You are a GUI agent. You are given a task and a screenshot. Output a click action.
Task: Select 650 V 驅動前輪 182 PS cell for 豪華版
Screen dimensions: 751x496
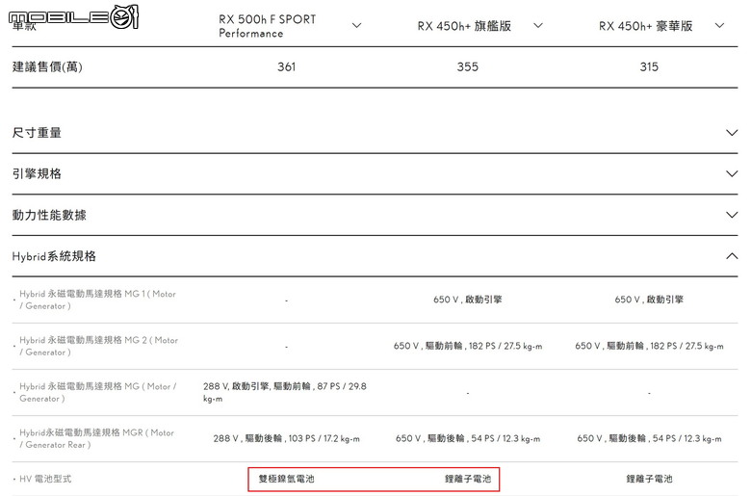click(x=650, y=346)
